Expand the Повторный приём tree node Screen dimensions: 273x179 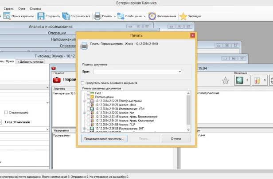click(84, 101)
